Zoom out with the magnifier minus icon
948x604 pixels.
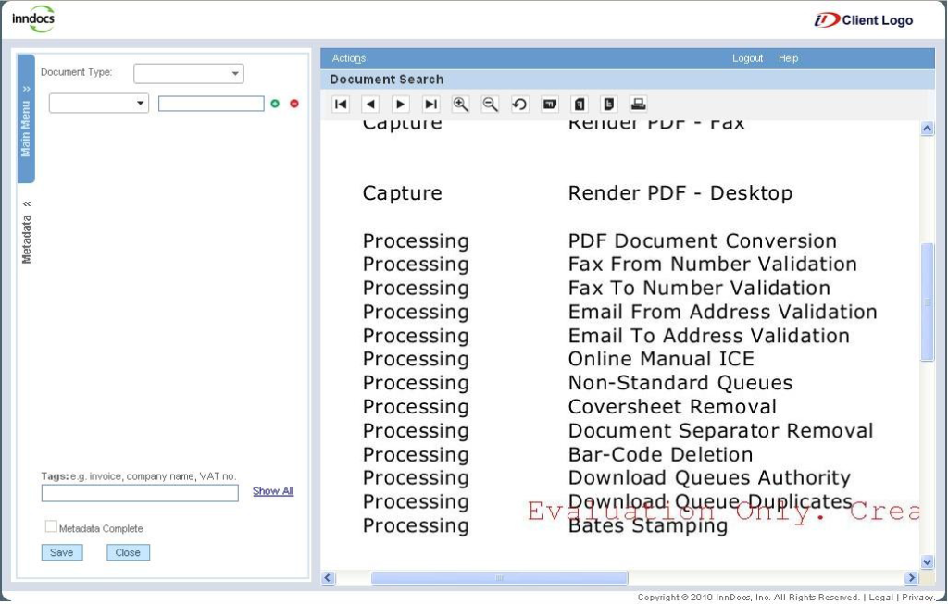click(x=490, y=104)
